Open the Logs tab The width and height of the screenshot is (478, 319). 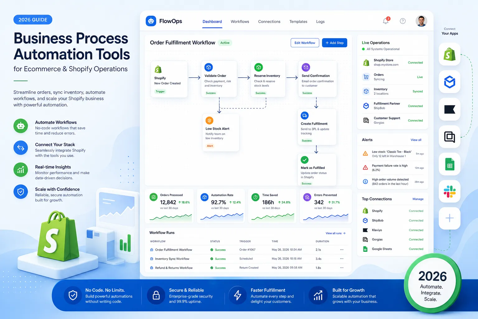[320, 21]
